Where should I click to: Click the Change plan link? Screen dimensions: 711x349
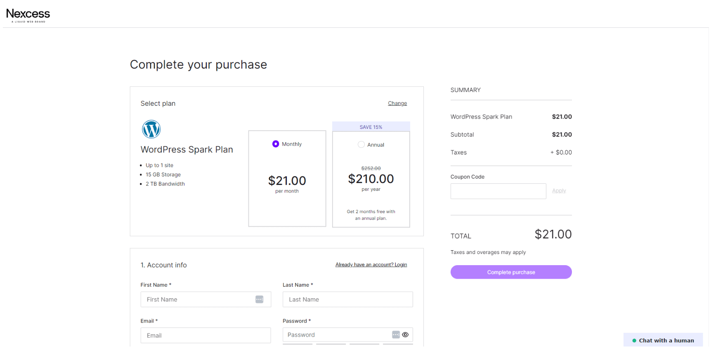(x=397, y=103)
